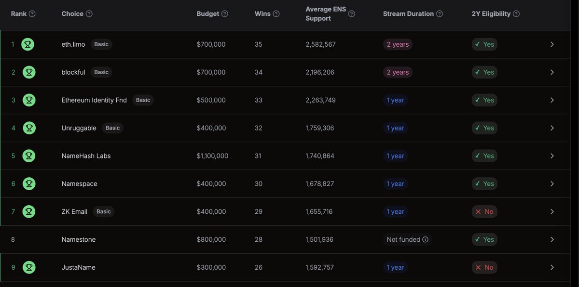Click the trophy icon in Unruggable row
The width and height of the screenshot is (579, 287).
point(28,128)
